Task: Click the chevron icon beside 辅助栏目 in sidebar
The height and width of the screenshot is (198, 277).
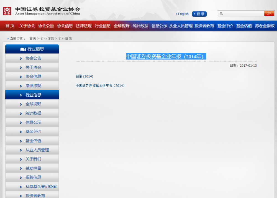Action: (x=21, y=168)
